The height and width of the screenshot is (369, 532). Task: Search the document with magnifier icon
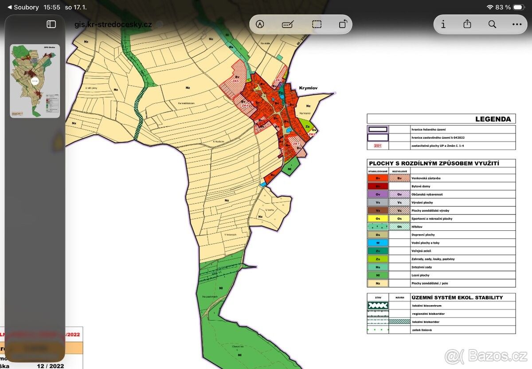pyautogui.click(x=492, y=24)
